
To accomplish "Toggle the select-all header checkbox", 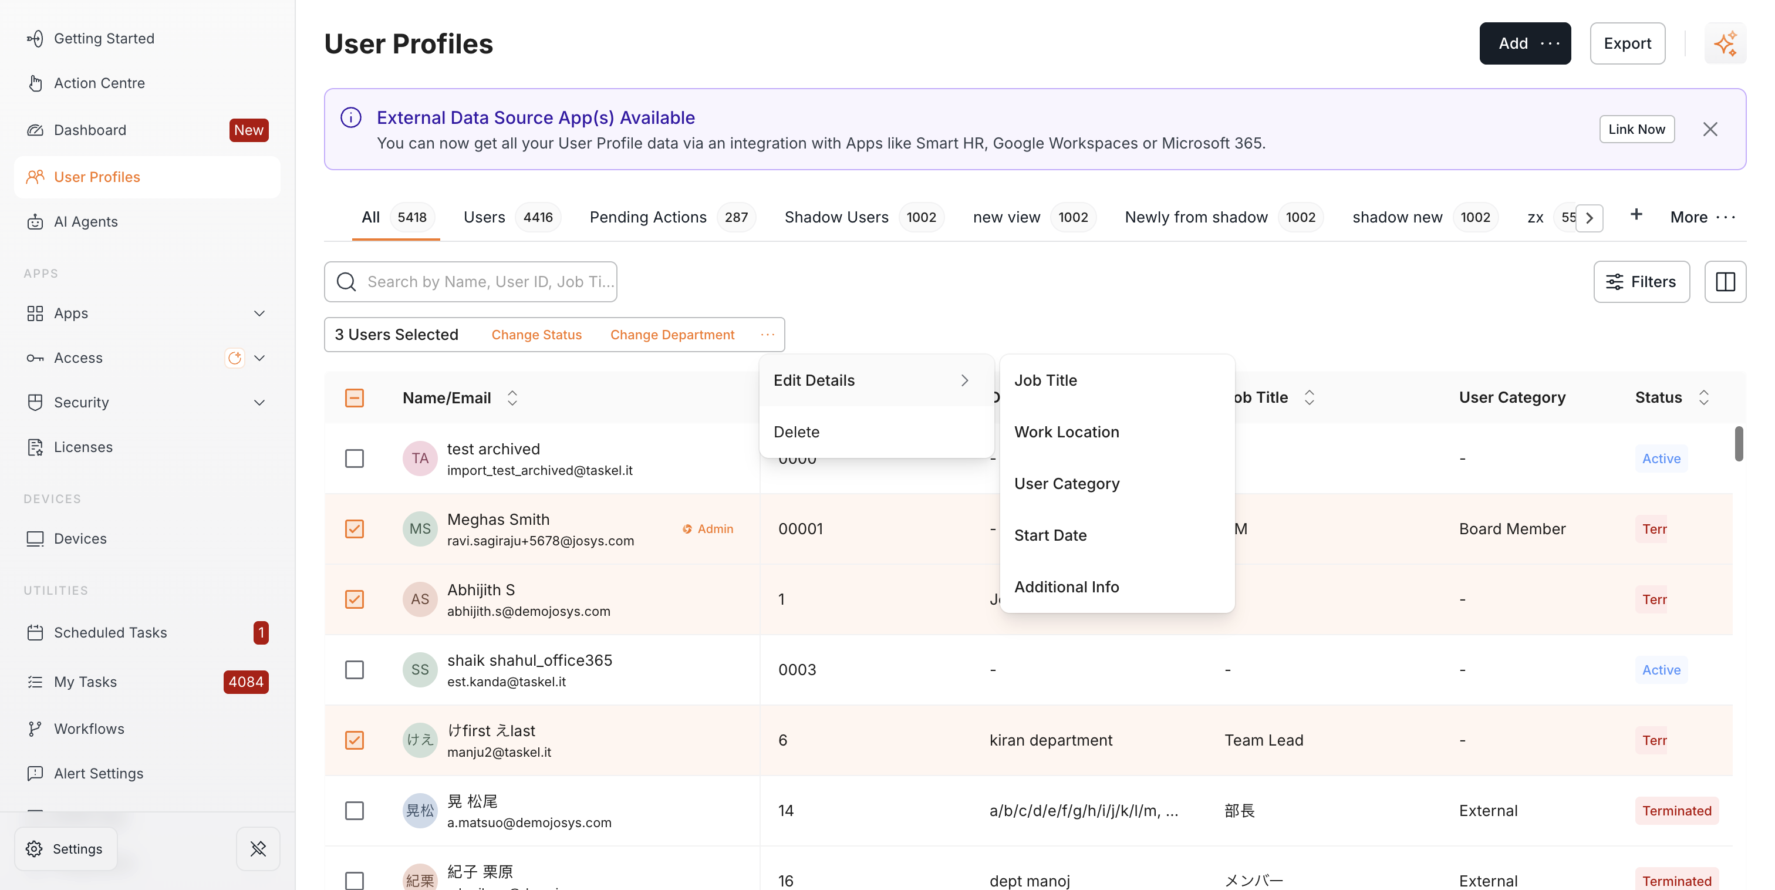I will pyautogui.click(x=354, y=398).
